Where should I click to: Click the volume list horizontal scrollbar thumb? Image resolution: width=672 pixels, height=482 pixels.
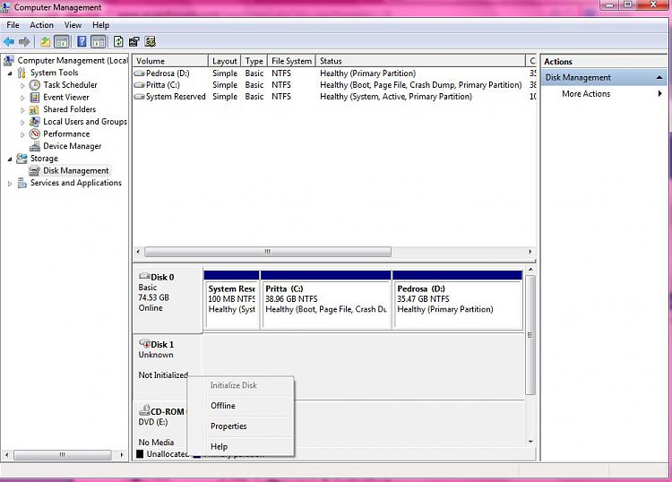tap(268, 252)
